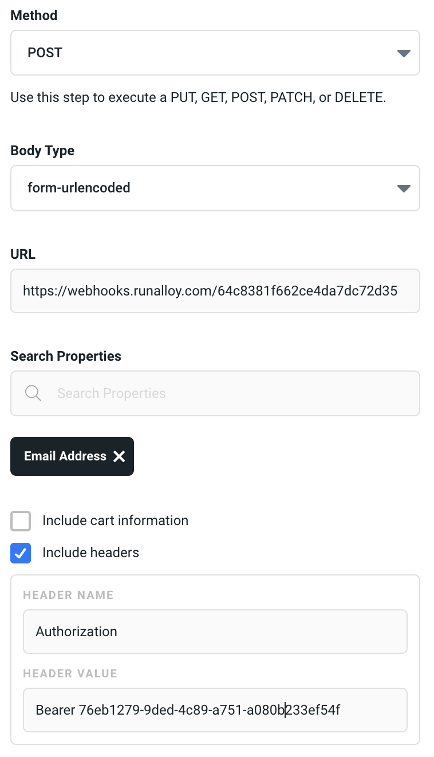Click the HEADER VALUE label
The height and width of the screenshot is (757, 434).
pyautogui.click(x=70, y=673)
